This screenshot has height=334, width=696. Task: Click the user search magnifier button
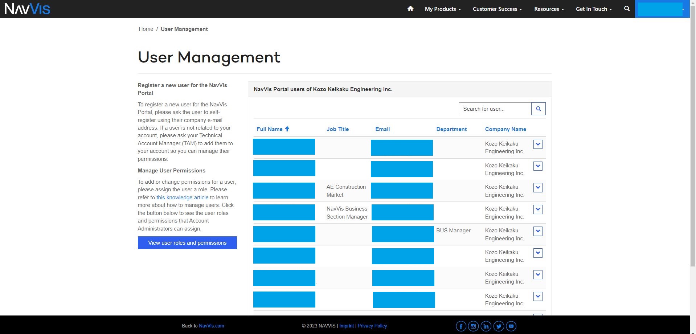pyautogui.click(x=538, y=109)
